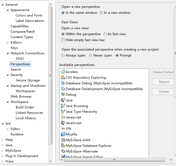This screenshot has height=166, width=176.
Task: Expand the Java preferences node
Action: [x=3, y=145]
